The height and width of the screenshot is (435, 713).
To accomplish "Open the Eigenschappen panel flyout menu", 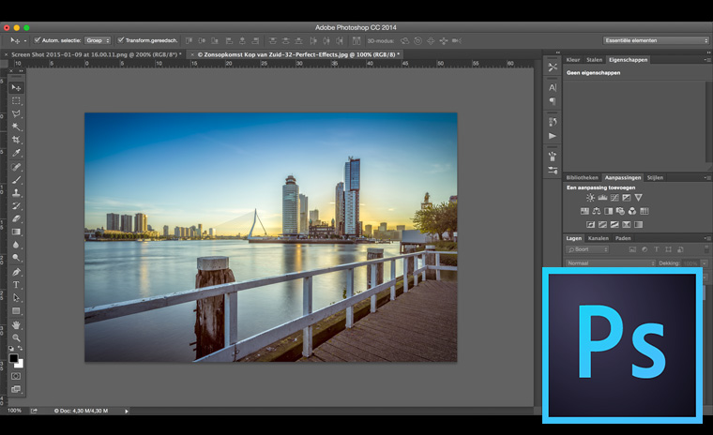I will (x=707, y=60).
